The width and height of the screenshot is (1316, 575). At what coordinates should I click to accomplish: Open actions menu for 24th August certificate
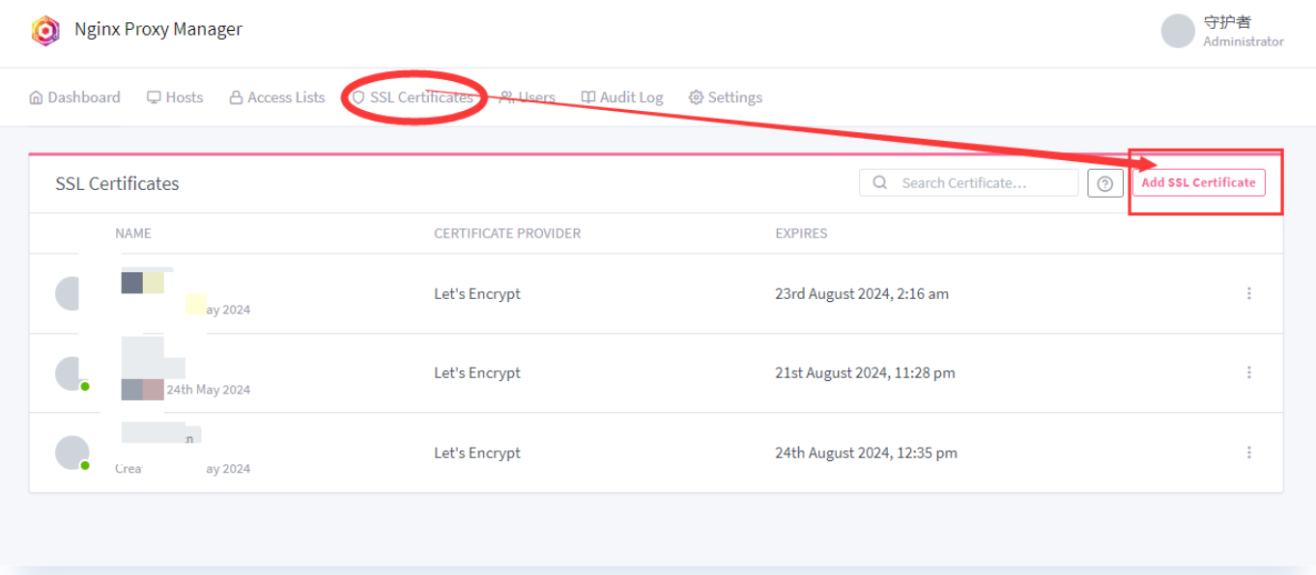point(1248,452)
